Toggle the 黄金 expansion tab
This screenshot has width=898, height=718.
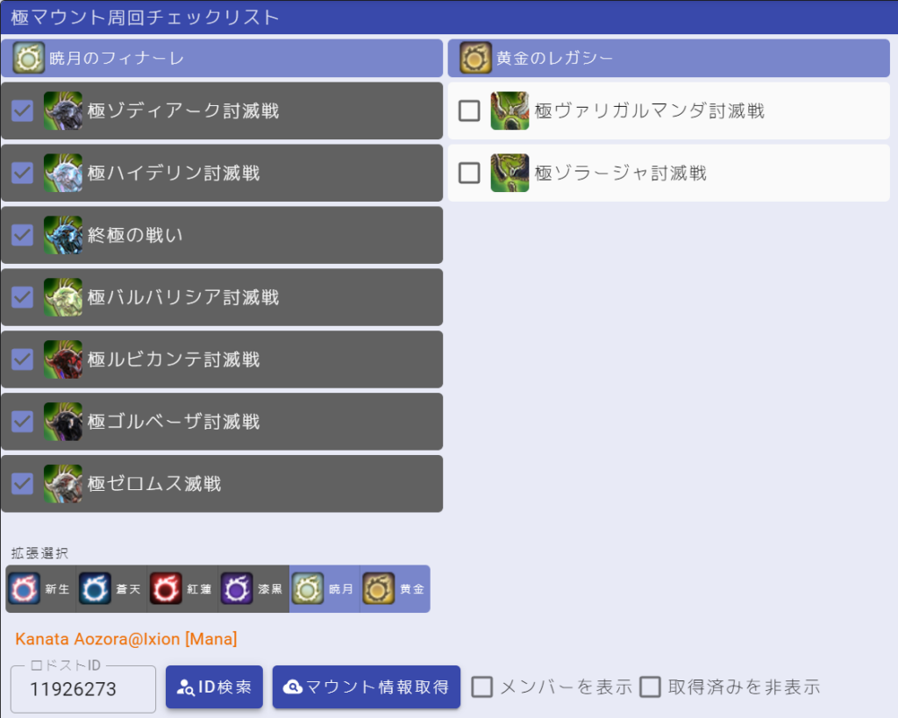(x=395, y=588)
